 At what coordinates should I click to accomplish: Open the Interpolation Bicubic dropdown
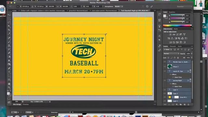tap(119, 6)
